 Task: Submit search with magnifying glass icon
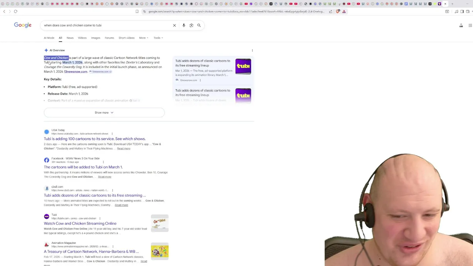[199, 25]
